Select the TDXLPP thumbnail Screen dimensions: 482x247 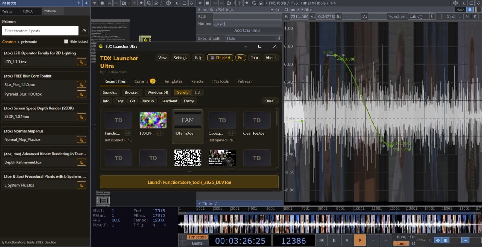153,120
